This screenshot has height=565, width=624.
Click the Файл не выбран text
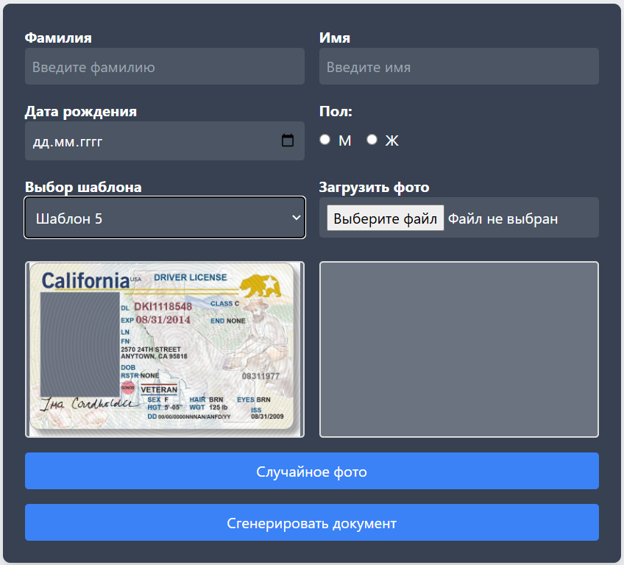point(503,218)
